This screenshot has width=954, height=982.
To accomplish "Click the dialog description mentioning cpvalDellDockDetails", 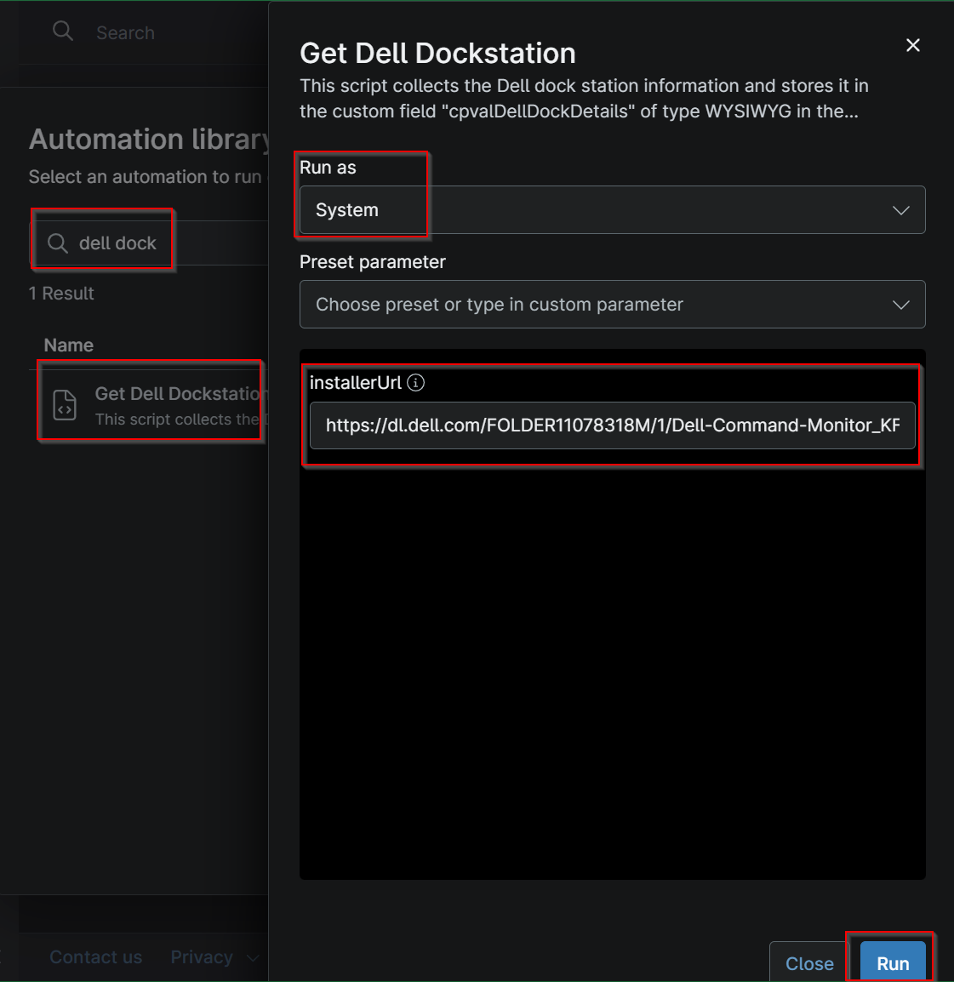I will [584, 99].
